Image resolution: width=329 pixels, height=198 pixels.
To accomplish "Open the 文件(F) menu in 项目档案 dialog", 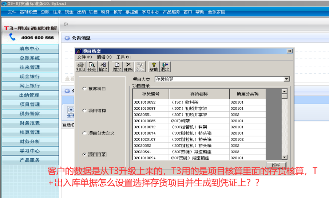I will [x=84, y=57].
